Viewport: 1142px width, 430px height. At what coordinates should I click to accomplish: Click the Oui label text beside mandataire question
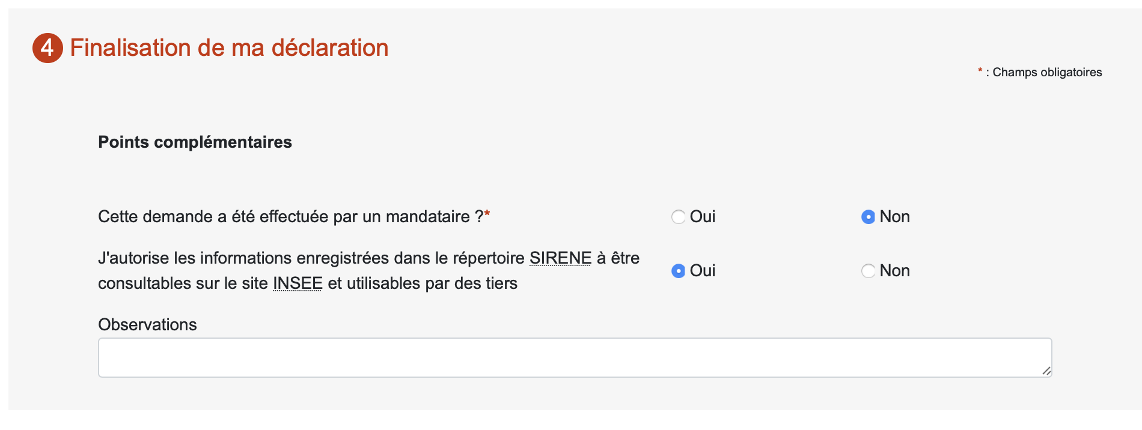[703, 217]
